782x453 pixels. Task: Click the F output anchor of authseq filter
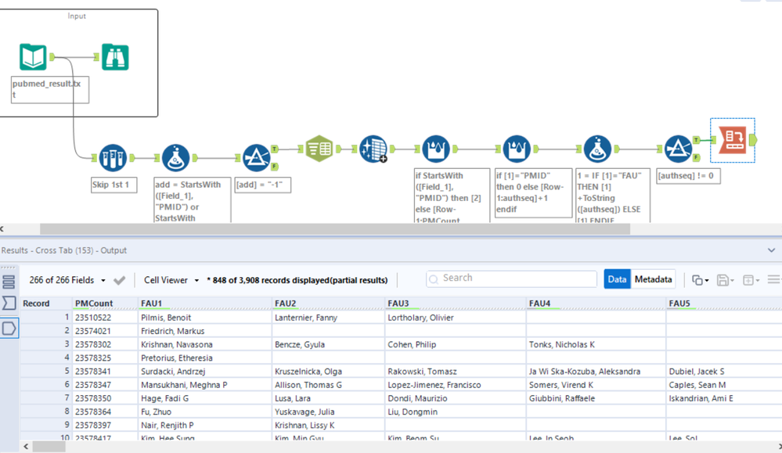pos(696,157)
